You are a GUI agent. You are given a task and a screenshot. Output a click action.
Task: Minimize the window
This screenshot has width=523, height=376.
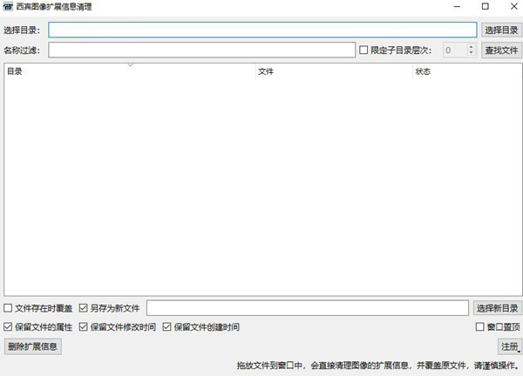tap(457, 7)
